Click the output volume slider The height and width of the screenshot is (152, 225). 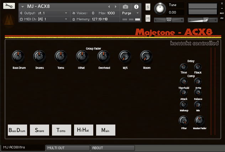(203, 20)
